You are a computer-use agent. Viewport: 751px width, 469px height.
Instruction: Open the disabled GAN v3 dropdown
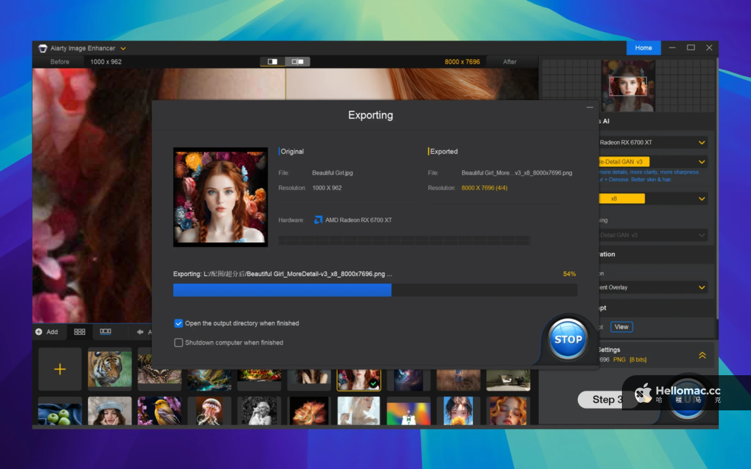[x=702, y=235]
